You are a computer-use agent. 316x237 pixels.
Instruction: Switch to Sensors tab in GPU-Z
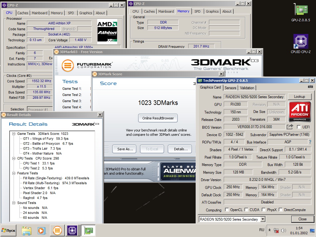click(x=230, y=88)
